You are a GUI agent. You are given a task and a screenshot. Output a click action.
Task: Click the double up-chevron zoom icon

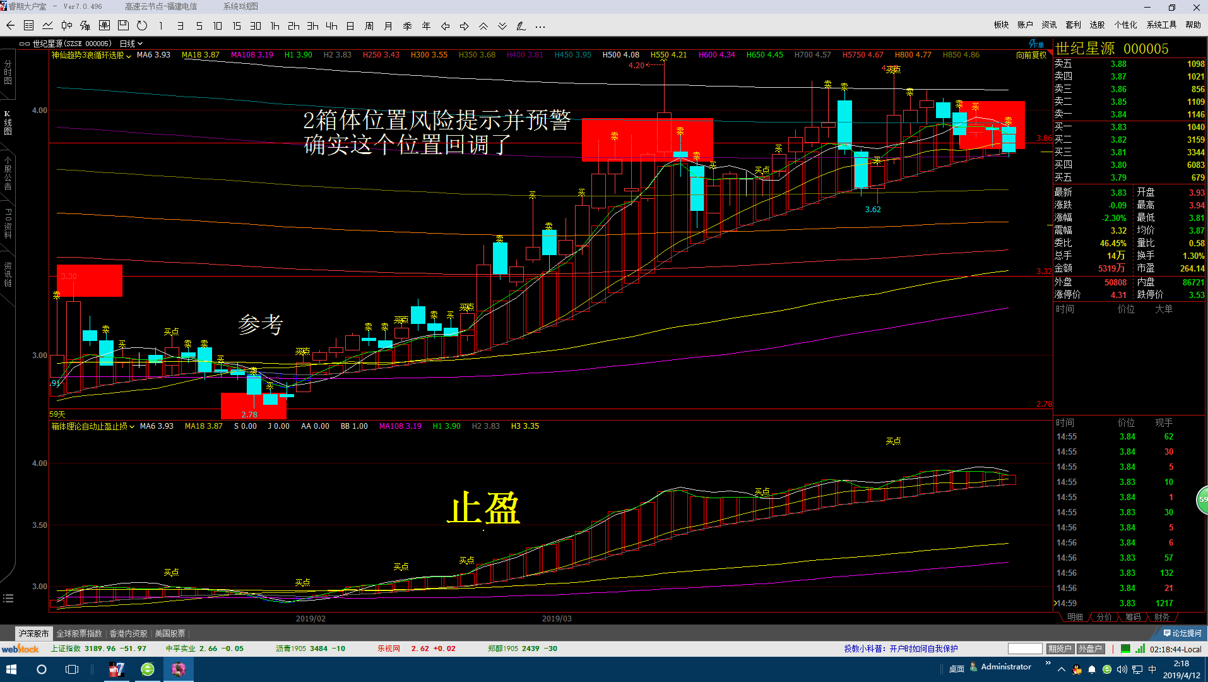click(483, 26)
